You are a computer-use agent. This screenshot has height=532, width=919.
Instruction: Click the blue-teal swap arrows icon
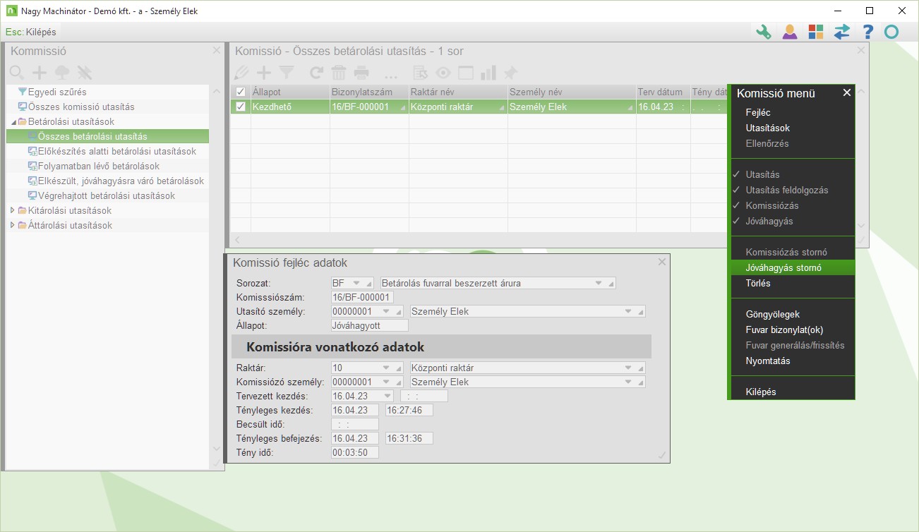[842, 32]
